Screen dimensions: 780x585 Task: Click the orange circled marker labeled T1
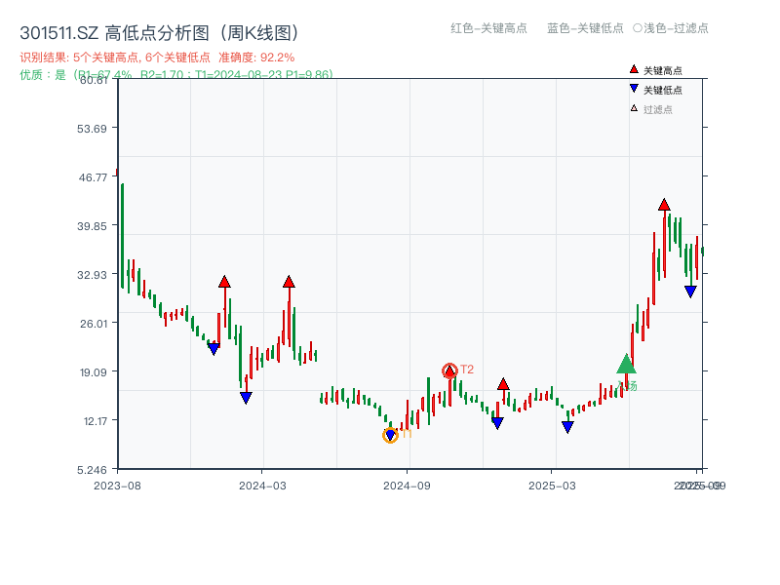click(x=390, y=434)
